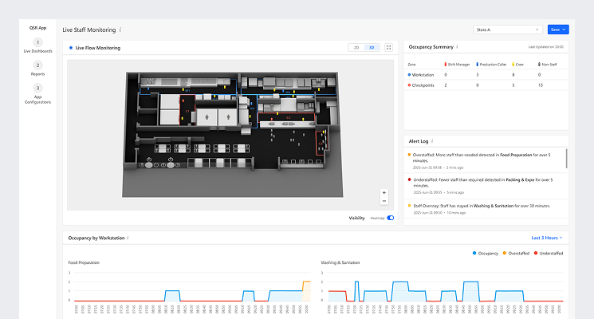Zoom in with the map plus button
This screenshot has width=594, height=319.
tap(384, 192)
